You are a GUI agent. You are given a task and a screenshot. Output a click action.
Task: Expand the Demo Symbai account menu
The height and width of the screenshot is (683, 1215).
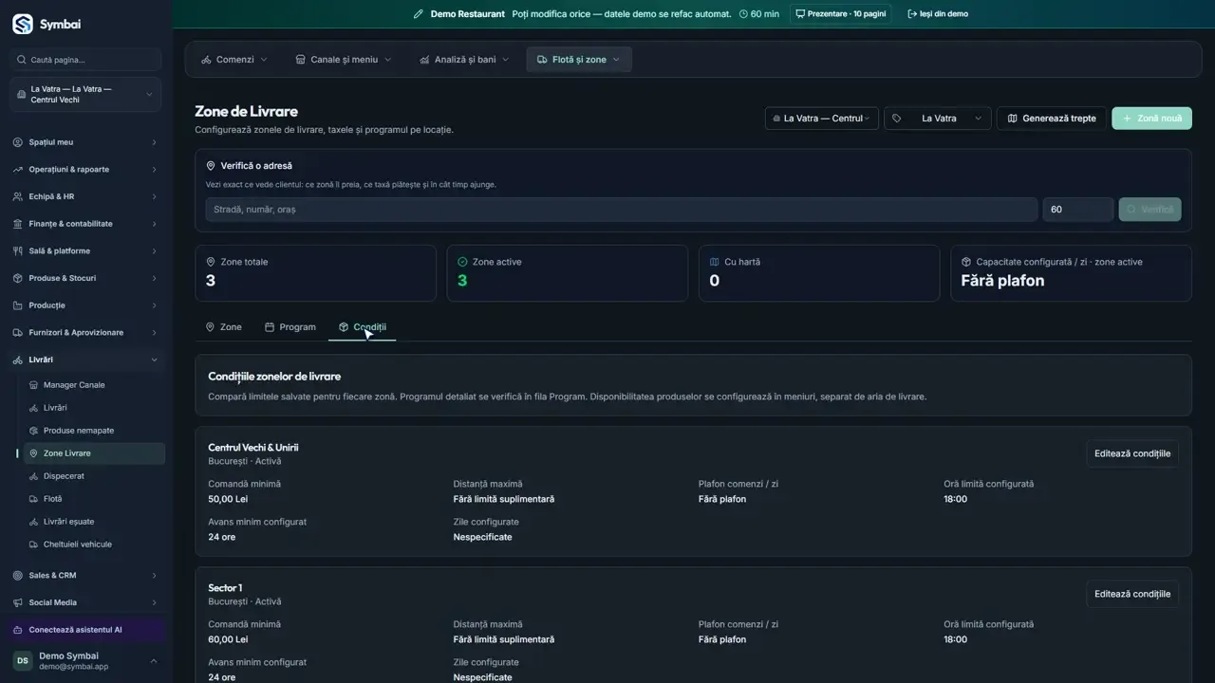85,661
